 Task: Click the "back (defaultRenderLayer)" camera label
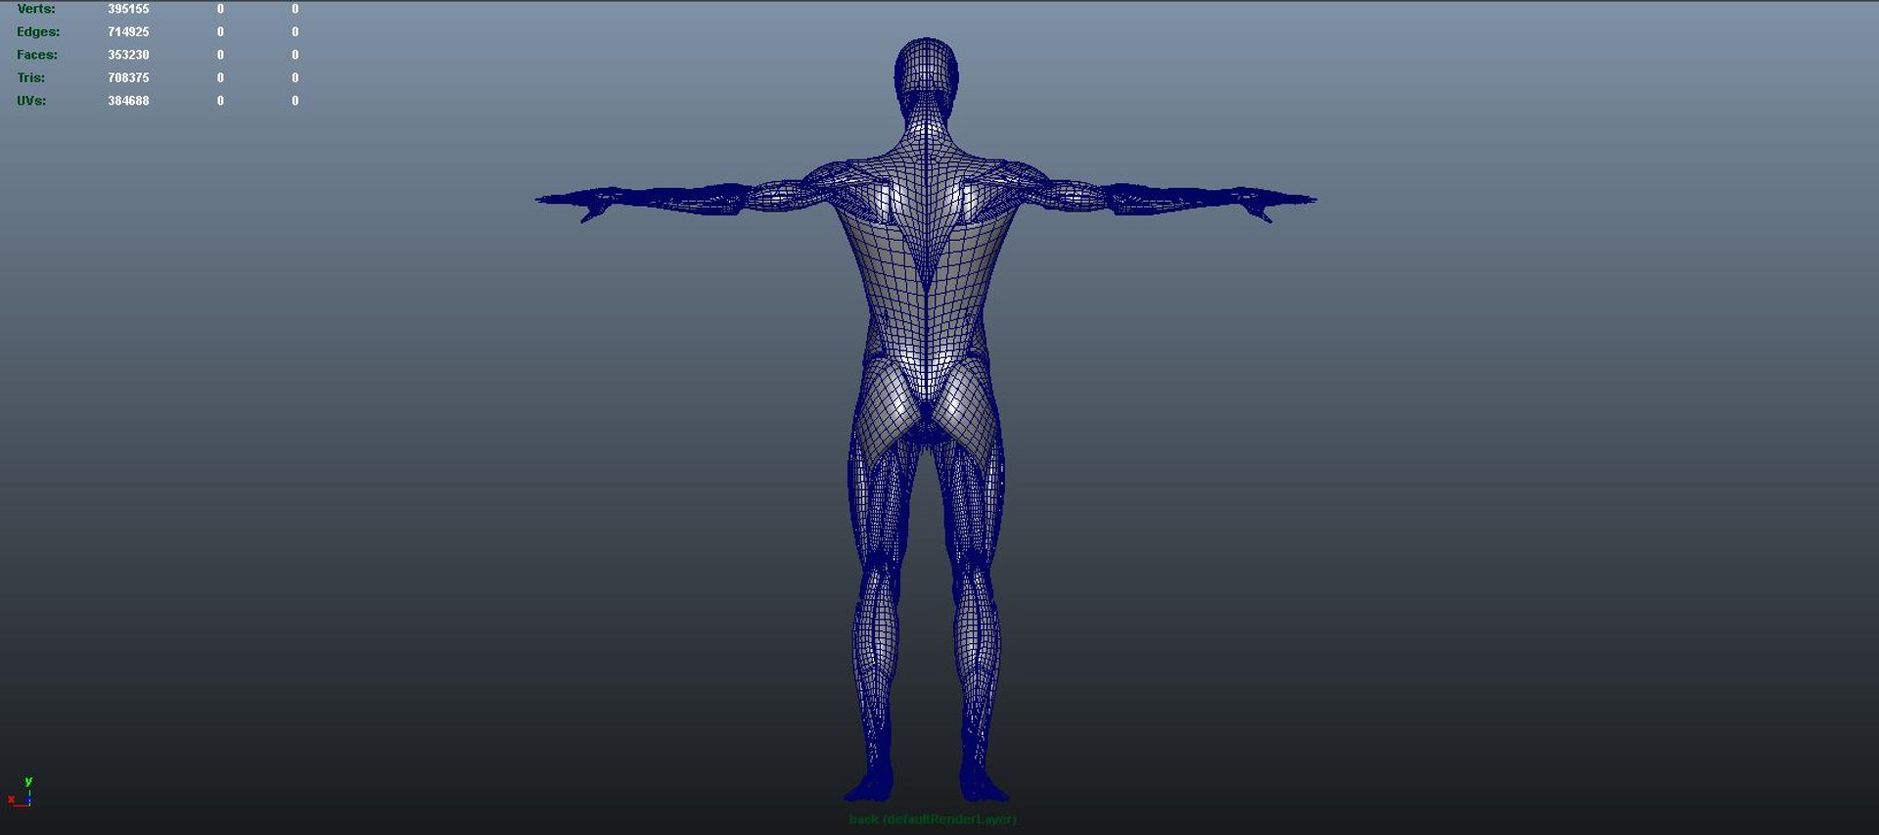click(933, 819)
